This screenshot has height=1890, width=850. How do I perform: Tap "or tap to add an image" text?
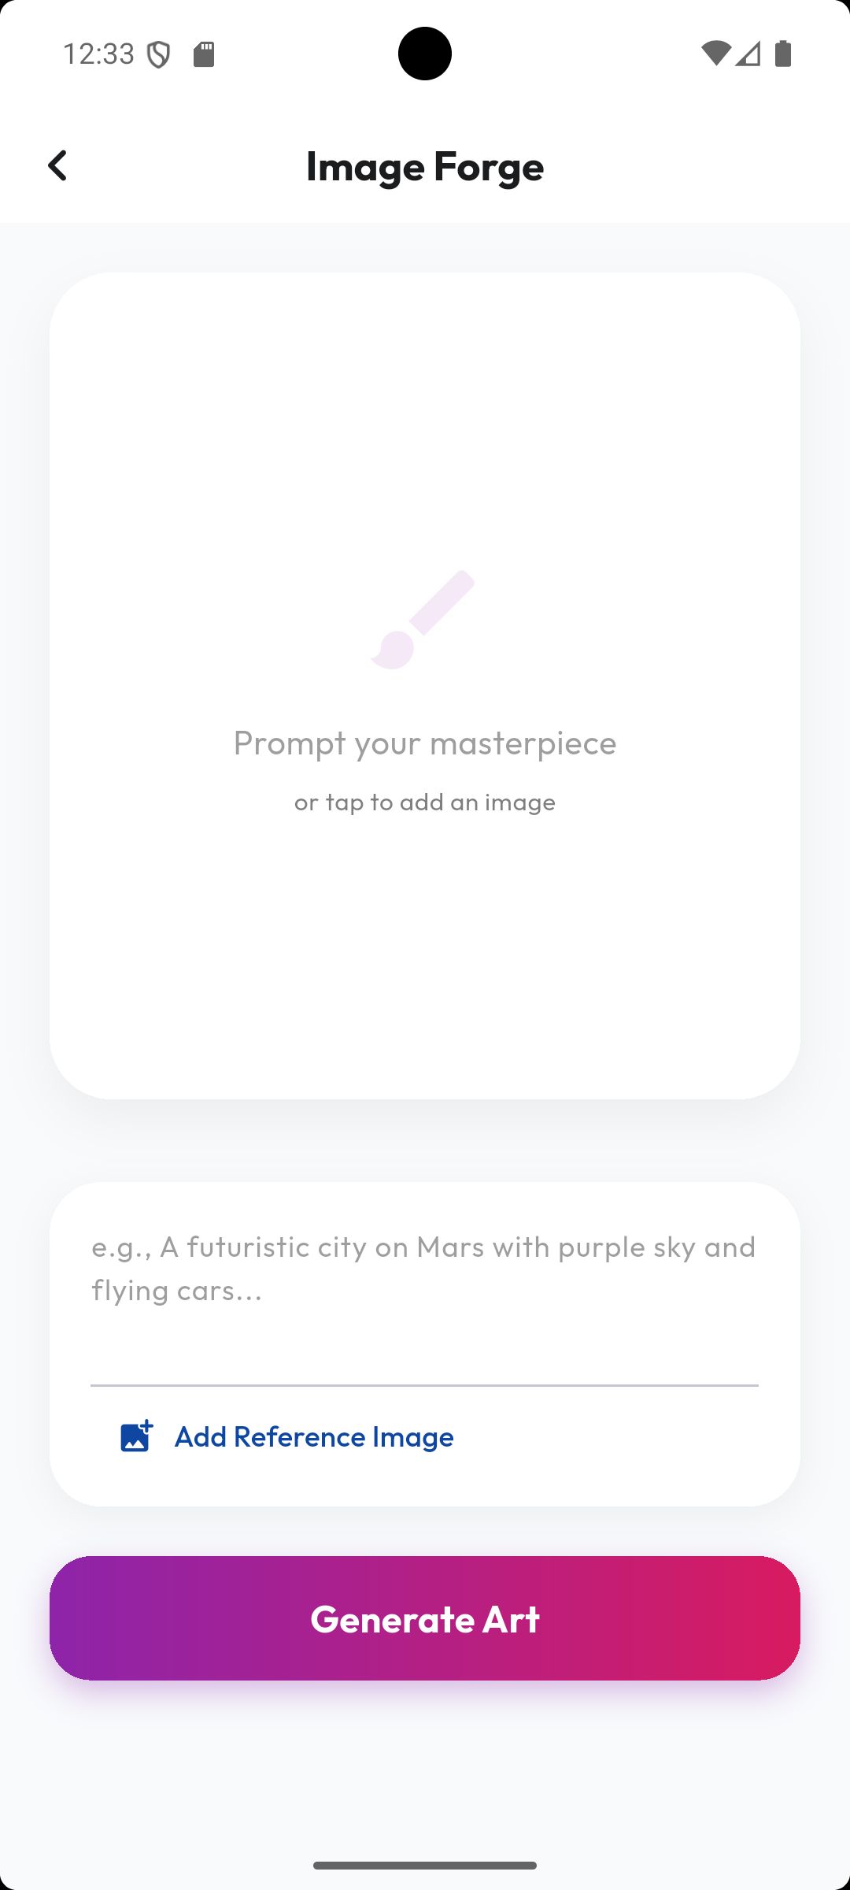pyautogui.click(x=424, y=802)
